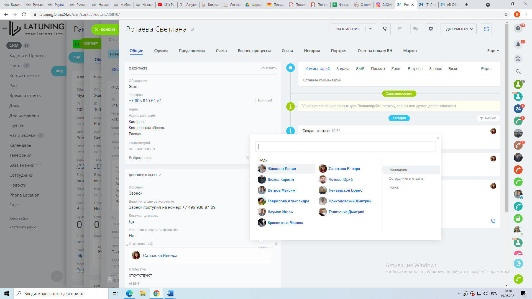Open contact settings gear icon
This screenshot has width=532, height=299.
431,29
